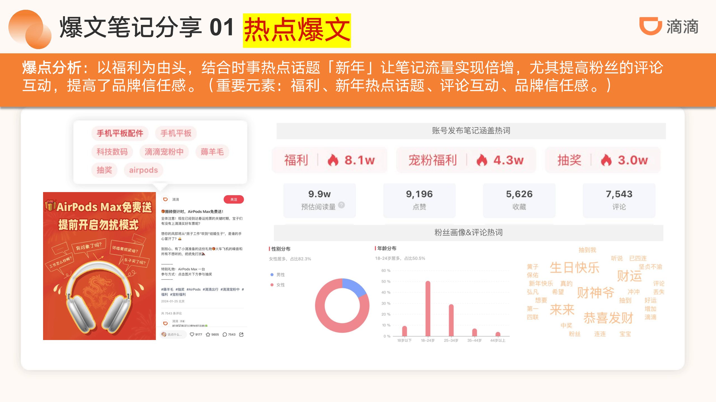The height and width of the screenshot is (402, 716).
Task: Select the 抽奖 tag pill
Action: coord(104,170)
